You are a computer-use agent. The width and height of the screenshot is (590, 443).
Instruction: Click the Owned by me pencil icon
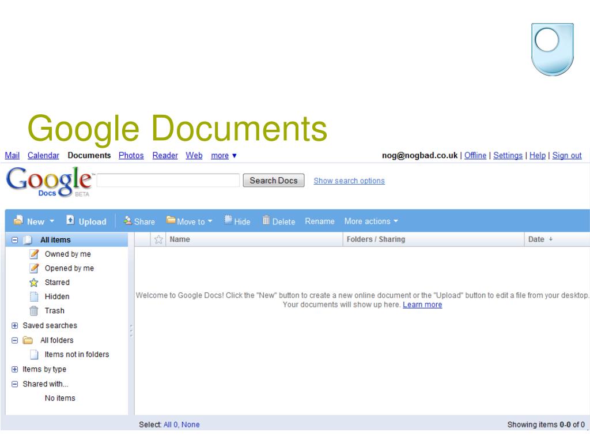[34, 254]
